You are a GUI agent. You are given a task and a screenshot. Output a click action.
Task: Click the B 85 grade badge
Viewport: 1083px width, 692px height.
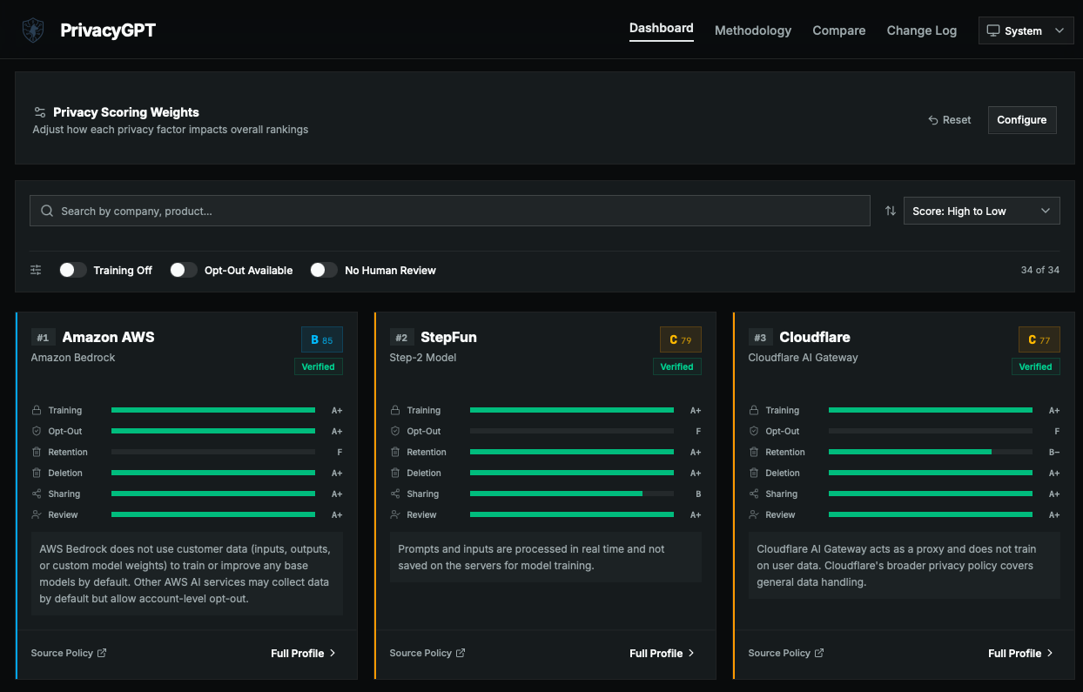click(322, 340)
